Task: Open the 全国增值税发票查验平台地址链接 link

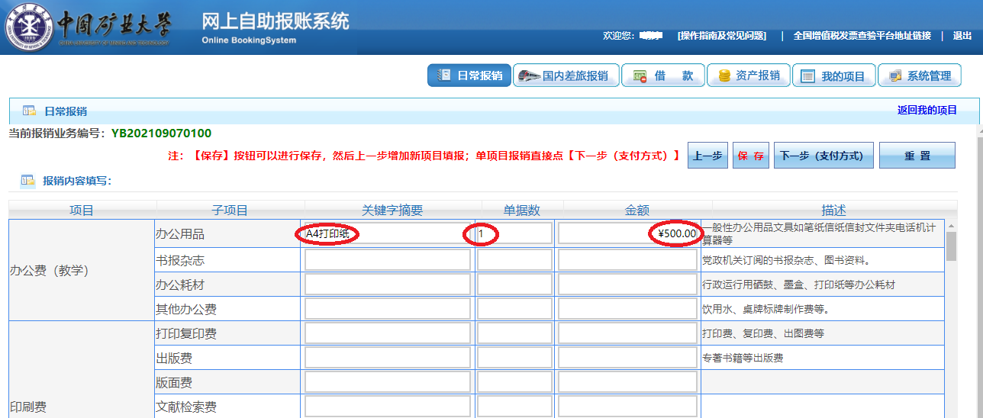Action: point(862,36)
